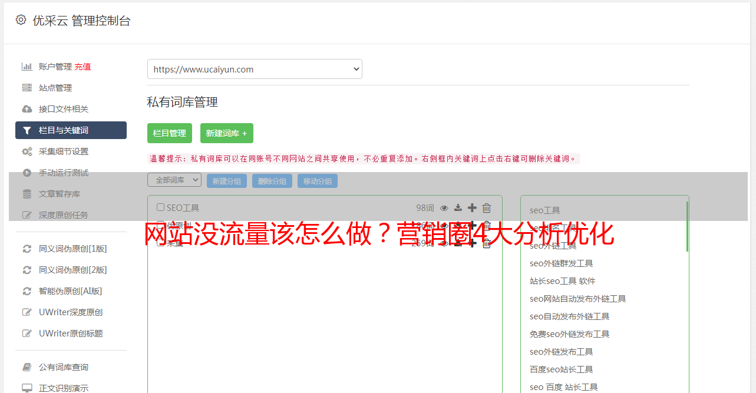Viewport: 756px width, 393px height.
Task: Select keyword 站长seo工具 软件
Action: pyautogui.click(x=562, y=281)
